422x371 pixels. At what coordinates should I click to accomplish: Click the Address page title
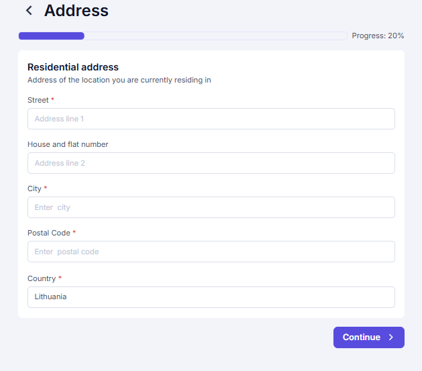(x=76, y=11)
